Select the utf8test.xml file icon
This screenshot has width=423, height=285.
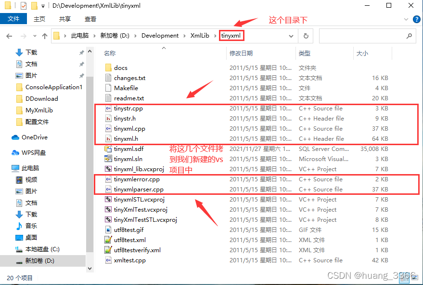[108, 240]
